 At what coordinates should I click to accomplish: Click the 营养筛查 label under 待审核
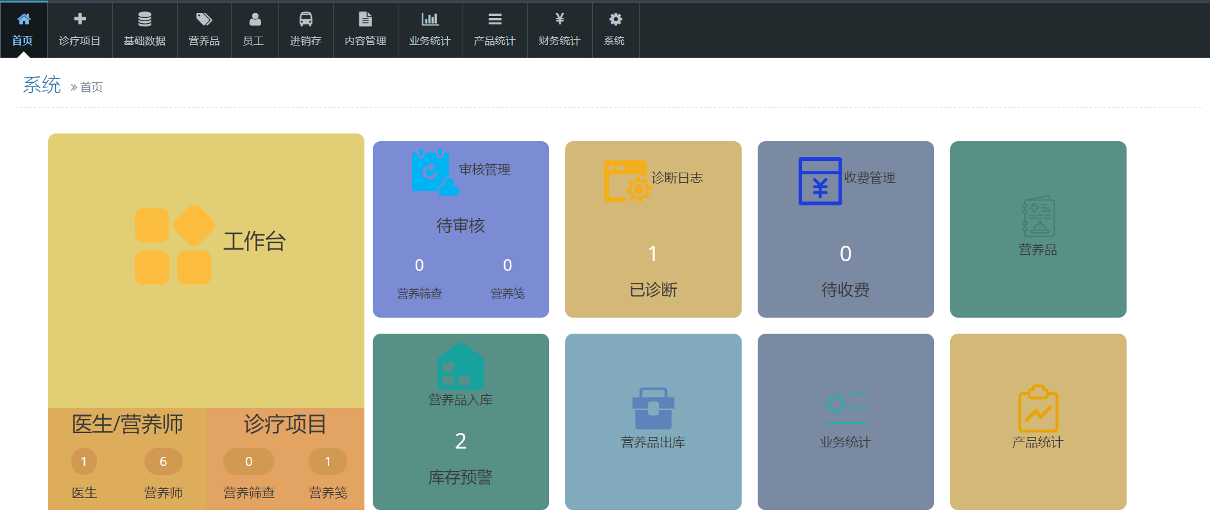pyautogui.click(x=420, y=293)
